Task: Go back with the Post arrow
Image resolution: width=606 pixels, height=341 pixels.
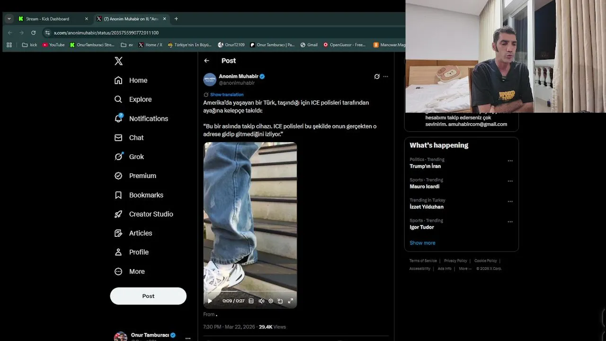Action: pos(206,61)
